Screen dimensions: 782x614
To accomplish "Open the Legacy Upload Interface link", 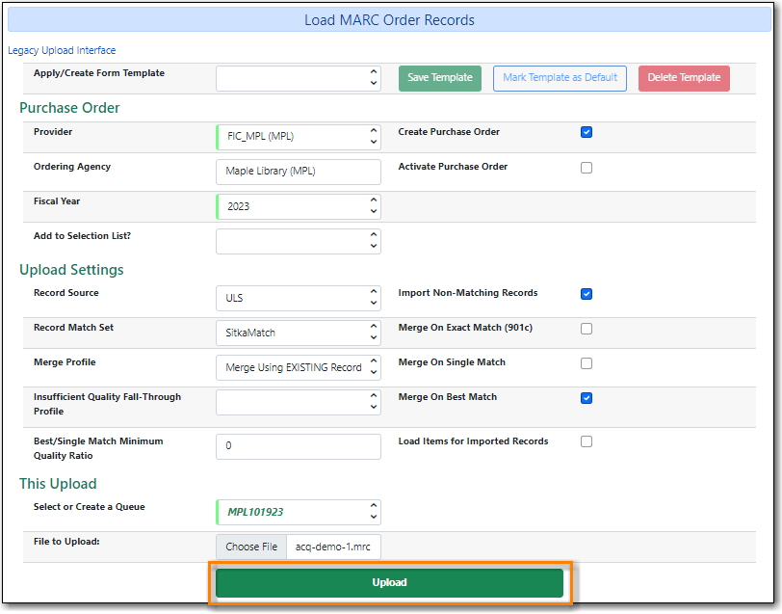I will 62,50.
